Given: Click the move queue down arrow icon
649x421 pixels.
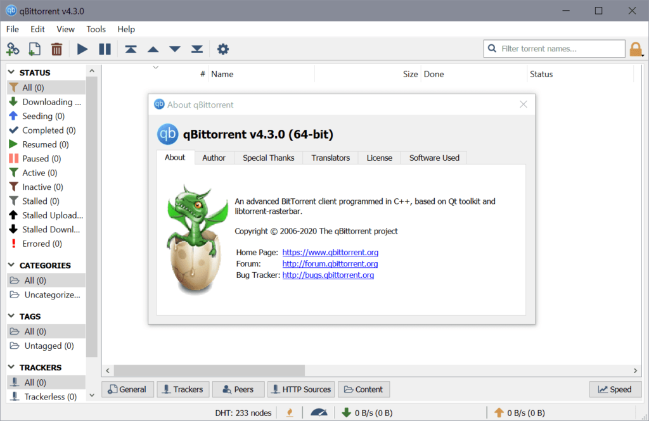Looking at the screenshot, I should coord(174,49).
